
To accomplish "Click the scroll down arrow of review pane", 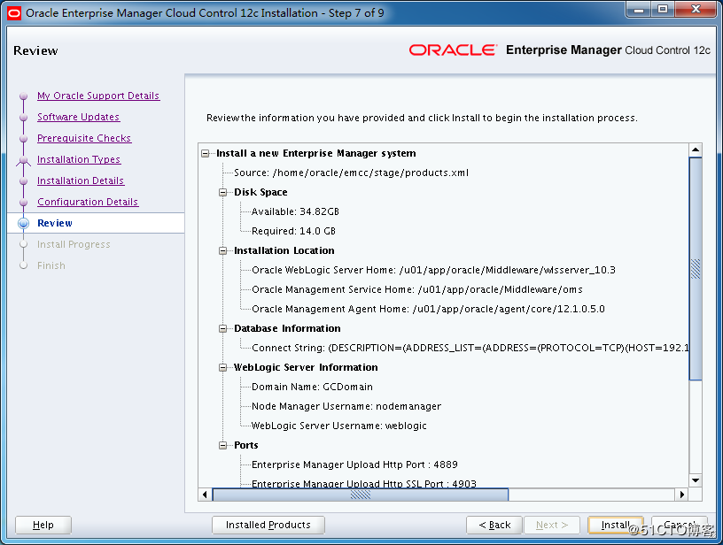I will pos(696,480).
